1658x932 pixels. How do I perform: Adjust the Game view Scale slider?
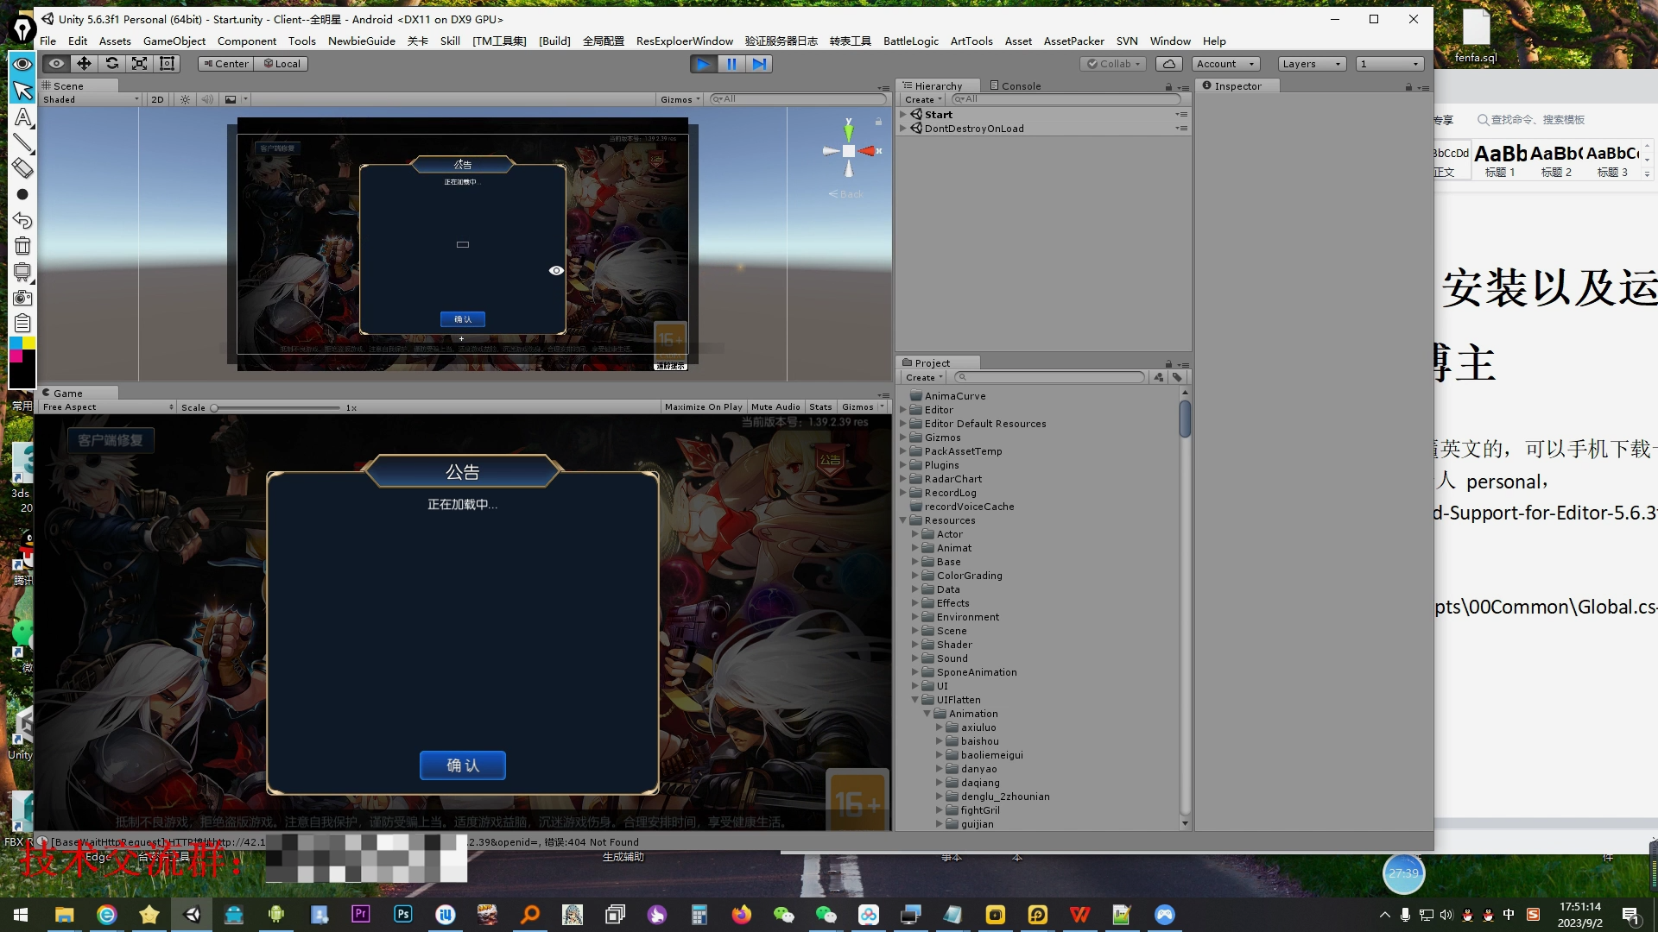coord(215,407)
